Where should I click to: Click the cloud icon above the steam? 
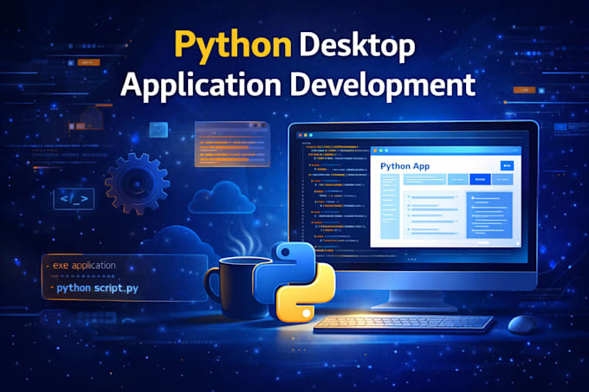click(222, 198)
